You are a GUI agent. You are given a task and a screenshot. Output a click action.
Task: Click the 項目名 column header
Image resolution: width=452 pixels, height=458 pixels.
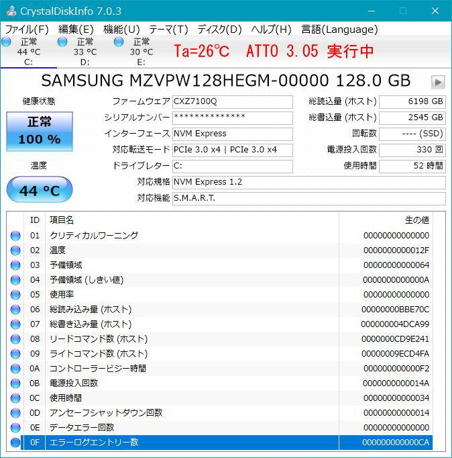tap(192, 220)
